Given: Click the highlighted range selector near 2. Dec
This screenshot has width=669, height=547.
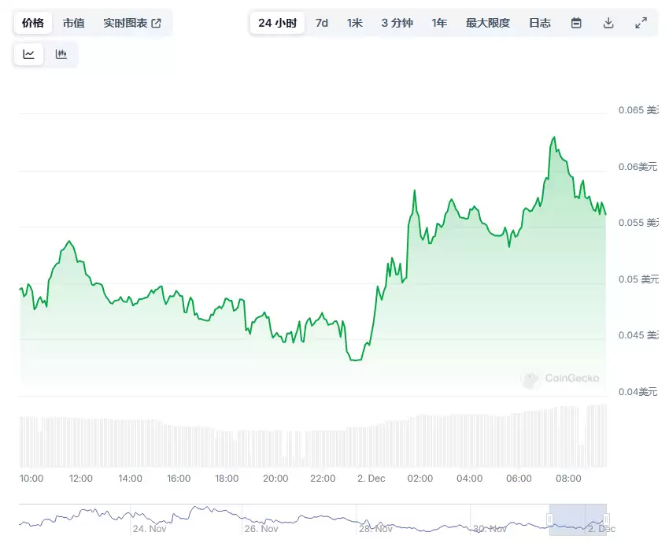Looking at the screenshot, I should coord(576,519).
